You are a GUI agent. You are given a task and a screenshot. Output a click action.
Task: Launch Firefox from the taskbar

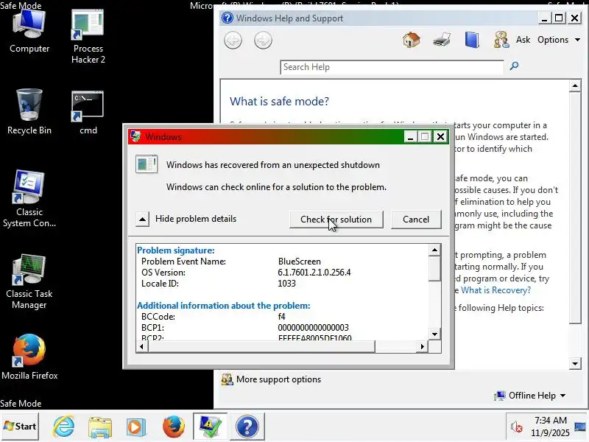click(x=173, y=427)
